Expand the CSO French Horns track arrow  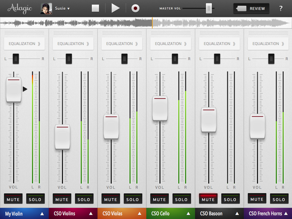point(286,213)
